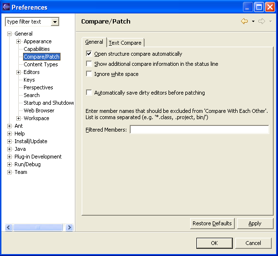Click the Filtered Members input field

[x=199, y=129]
